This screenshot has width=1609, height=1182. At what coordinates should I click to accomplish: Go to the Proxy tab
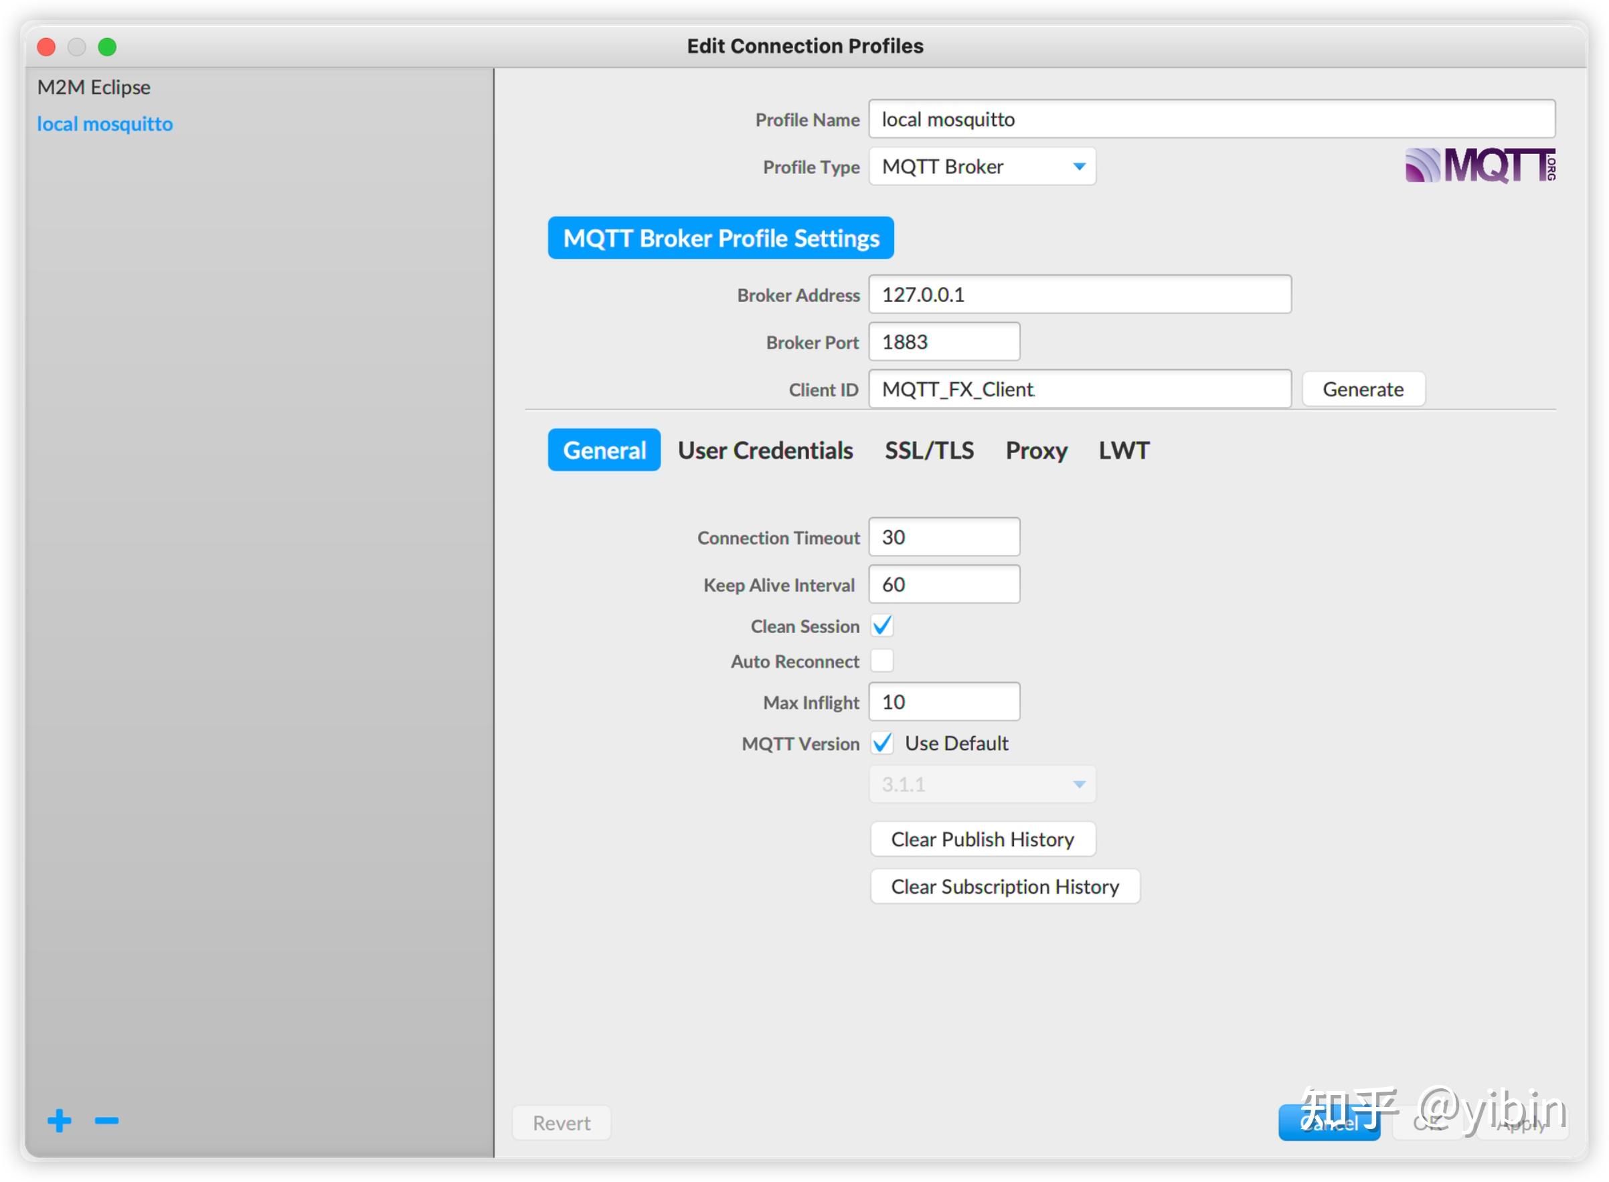point(1036,450)
